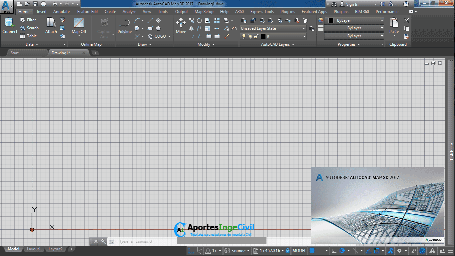Image resolution: width=455 pixels, height=256 pixels.
Task: Open the layer 0 dropdown list
Action: click(x=273, y=36)
